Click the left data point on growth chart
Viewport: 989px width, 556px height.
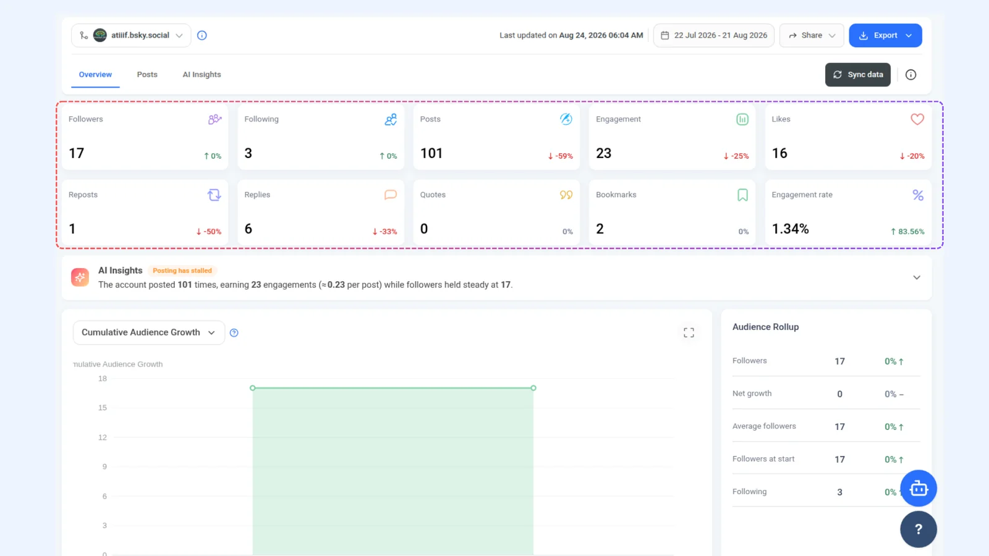pos(252,388)
